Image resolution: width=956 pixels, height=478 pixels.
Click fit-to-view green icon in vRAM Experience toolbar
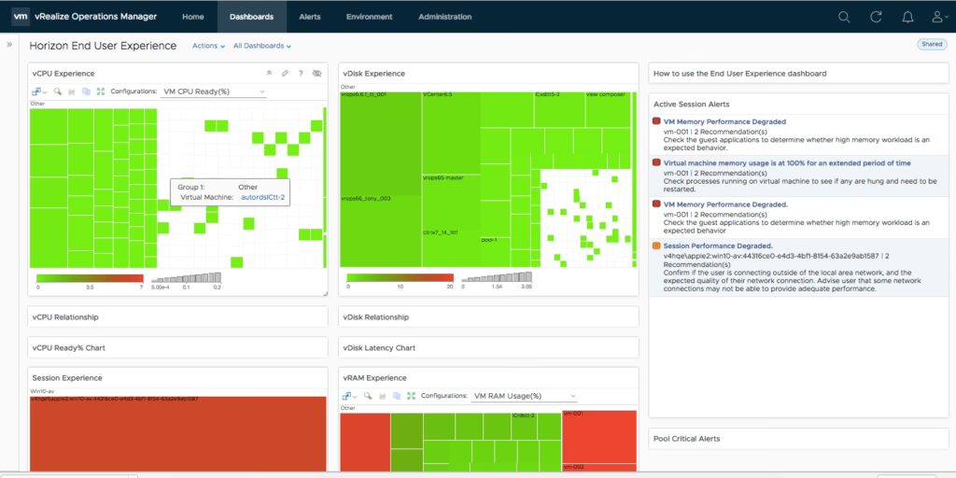tap(411, 396)
